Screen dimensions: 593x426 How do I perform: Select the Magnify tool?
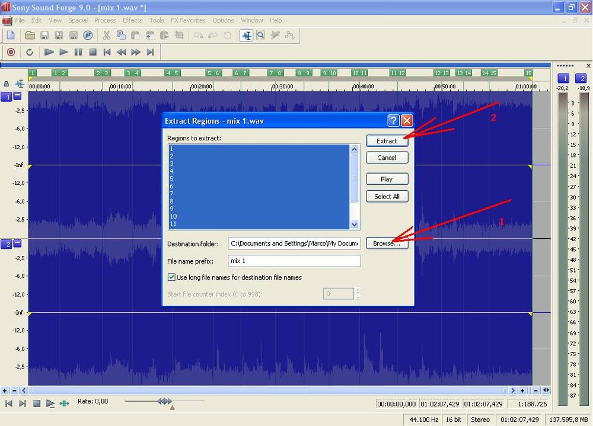(261, 36)
